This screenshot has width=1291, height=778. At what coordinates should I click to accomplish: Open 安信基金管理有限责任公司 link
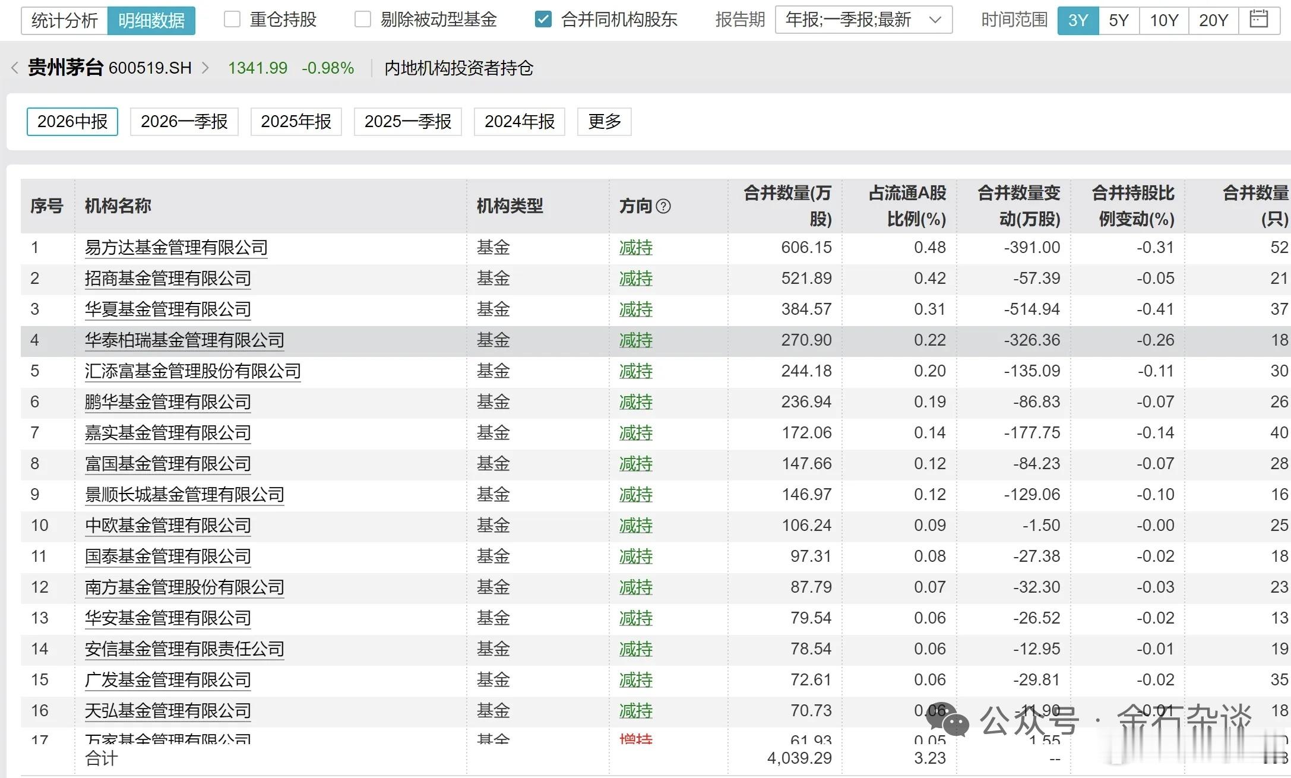[x=185, y=649]
